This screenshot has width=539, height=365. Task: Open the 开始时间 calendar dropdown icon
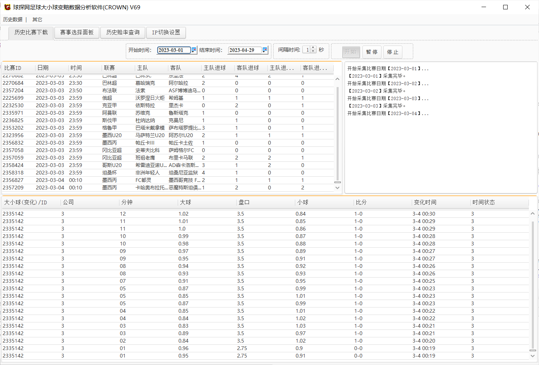click(194, 50)
